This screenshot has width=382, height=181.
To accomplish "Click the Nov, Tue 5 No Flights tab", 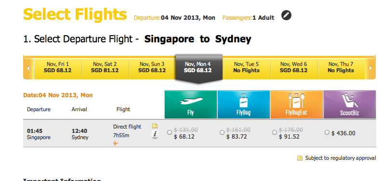I will click(x=246, y=67).
